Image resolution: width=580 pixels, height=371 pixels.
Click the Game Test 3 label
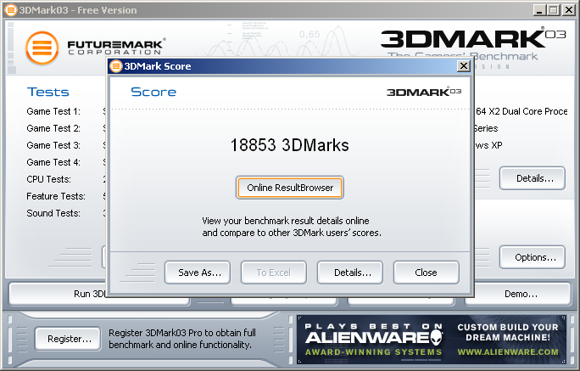click(53, 145)
